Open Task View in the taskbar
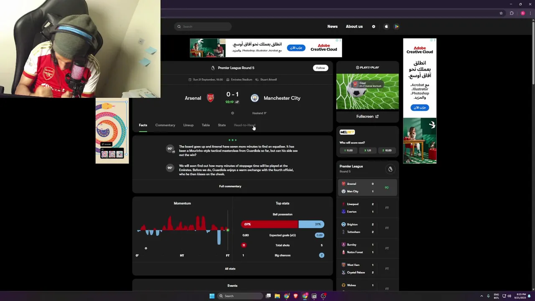 click(268, 296)
